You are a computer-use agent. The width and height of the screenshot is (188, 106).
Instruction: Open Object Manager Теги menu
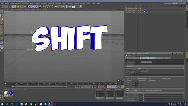[147, 6]
